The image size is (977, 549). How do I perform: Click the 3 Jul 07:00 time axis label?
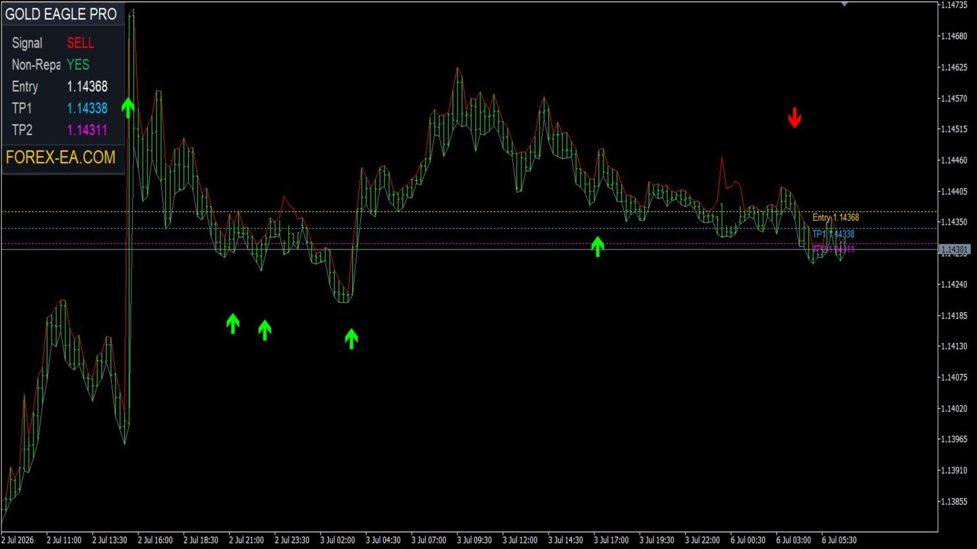pos(428,540)
